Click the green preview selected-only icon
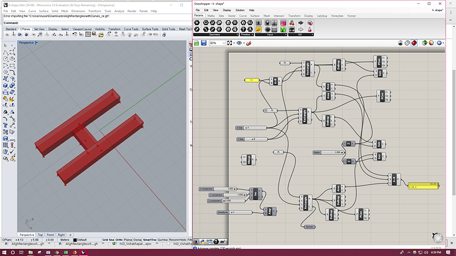456x256 pixels. point(424,43)
